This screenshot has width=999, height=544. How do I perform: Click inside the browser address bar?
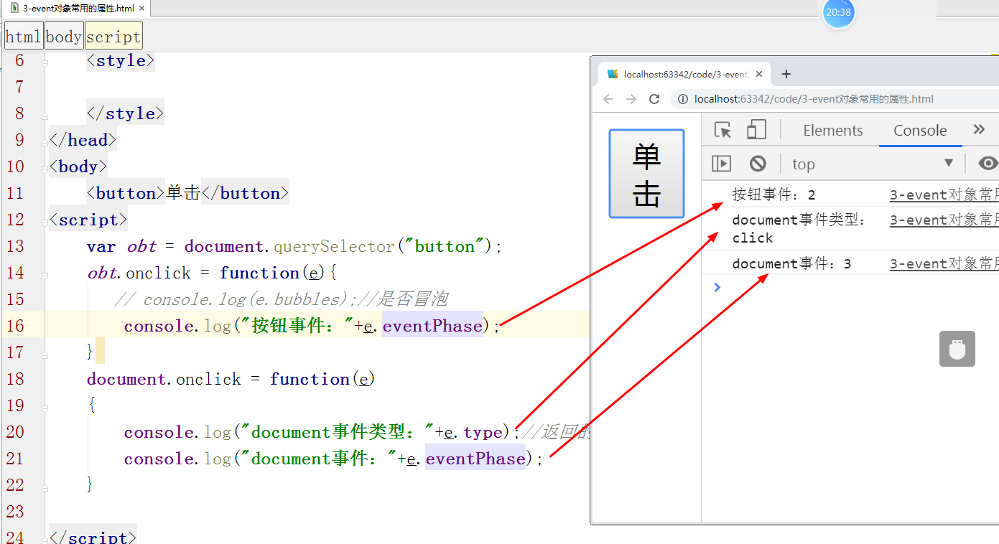(826, 99)
